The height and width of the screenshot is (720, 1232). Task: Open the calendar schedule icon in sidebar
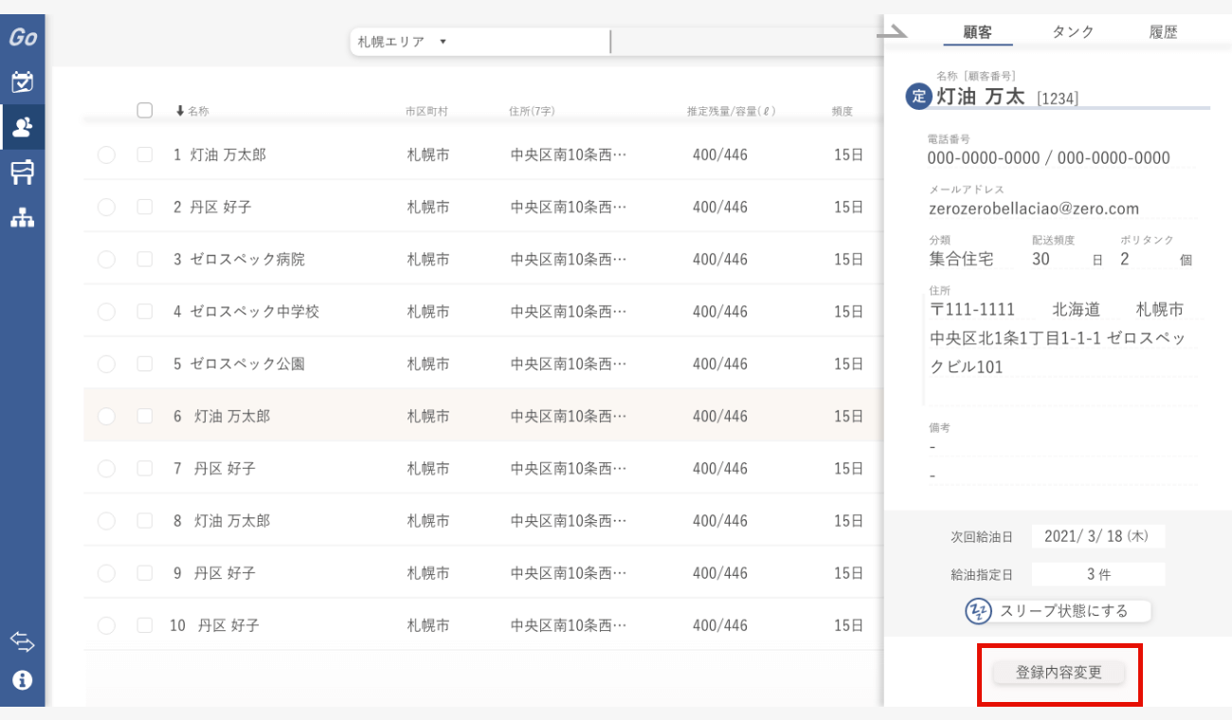pos(22,81)
